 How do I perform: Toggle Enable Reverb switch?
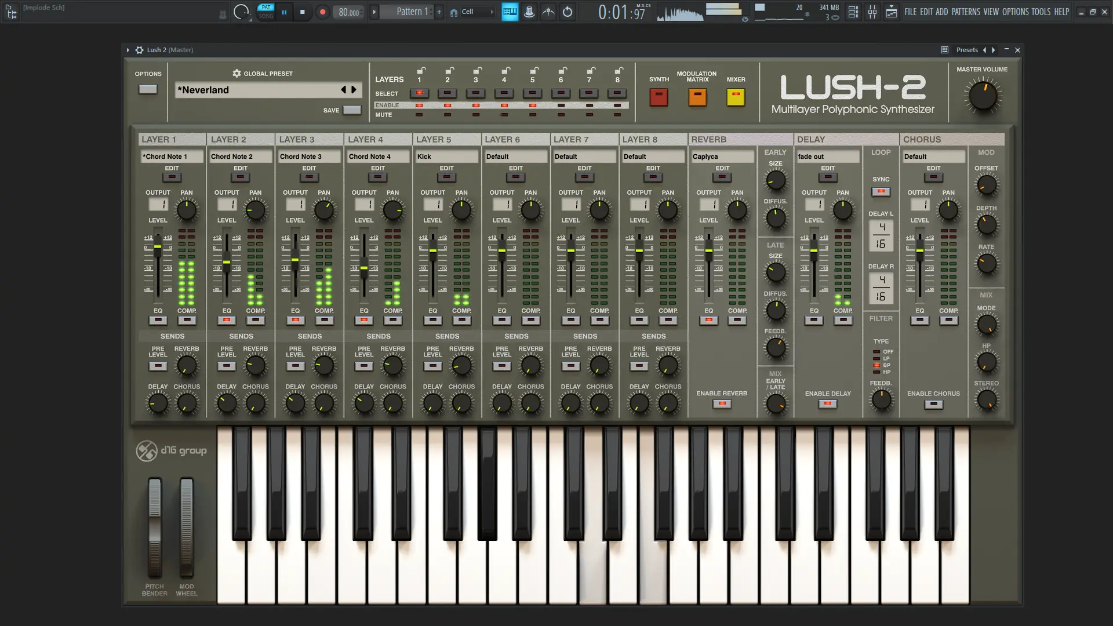click(x=722, y=404)
